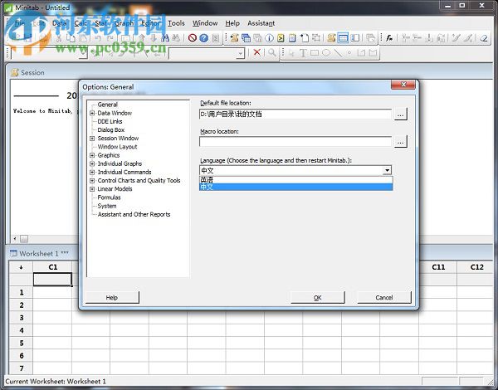Click the C1 column header in worksheet
Screen dimensions: 498x390
(53, 267)
